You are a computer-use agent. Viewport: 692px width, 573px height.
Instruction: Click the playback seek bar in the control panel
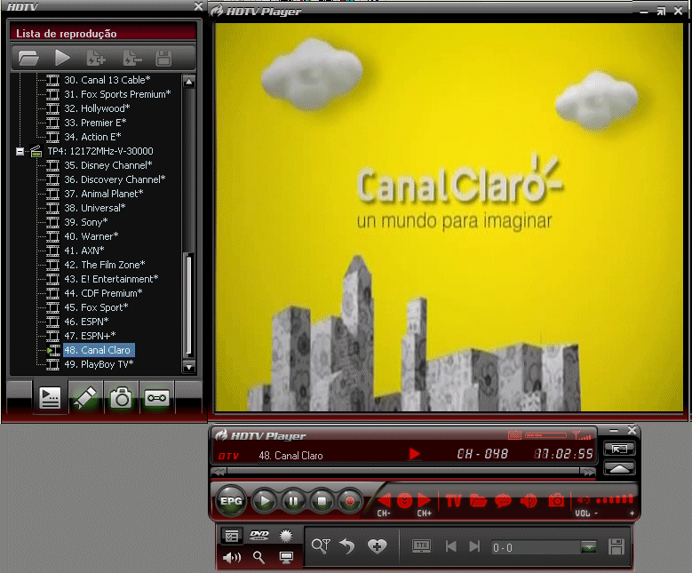click(403, 471)
